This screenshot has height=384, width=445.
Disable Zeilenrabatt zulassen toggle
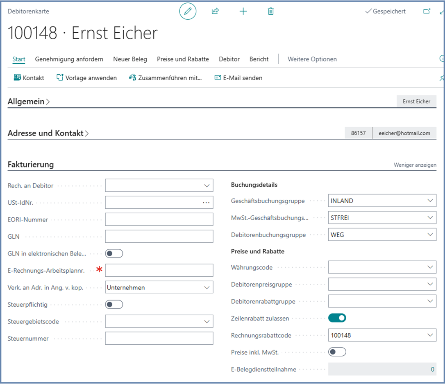click(x=337, y=318)
